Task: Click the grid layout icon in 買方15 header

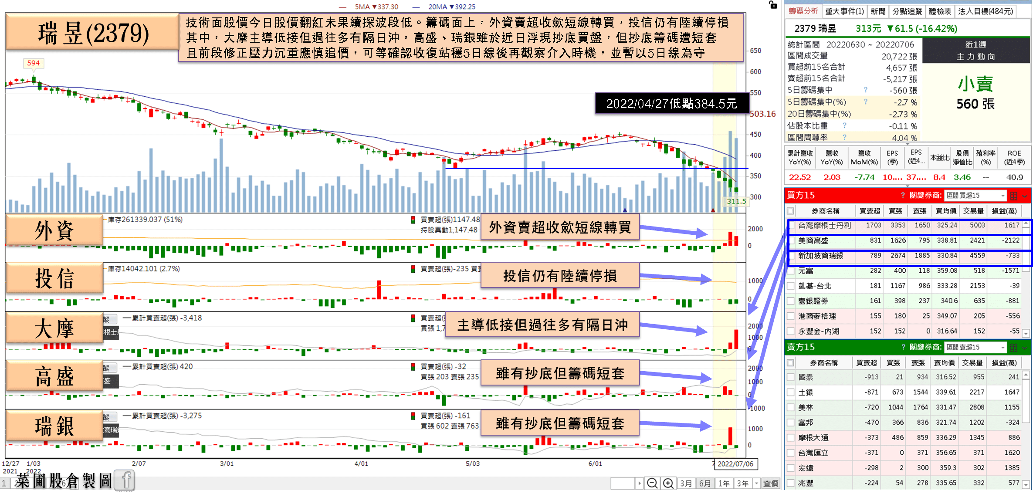Action: click(1014, 196)
